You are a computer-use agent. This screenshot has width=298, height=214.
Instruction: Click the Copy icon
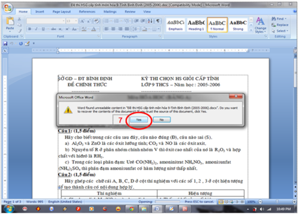tap(20, 25)
